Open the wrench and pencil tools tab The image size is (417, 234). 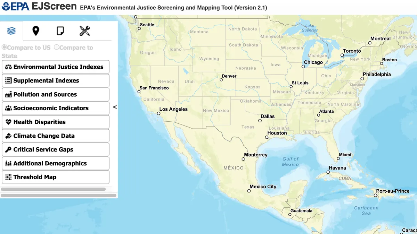(85, 31)
